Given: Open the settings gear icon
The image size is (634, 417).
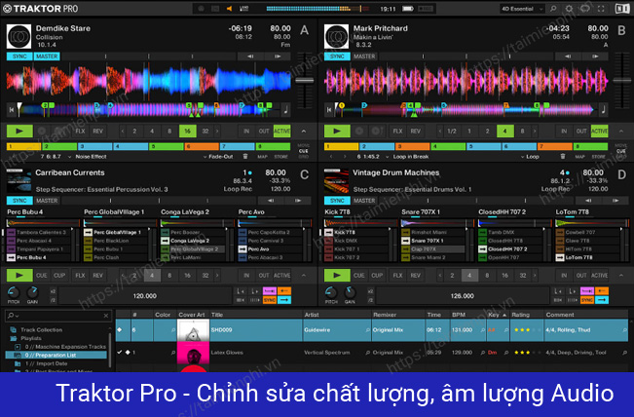Looking at the screenshot, I should (569, 9).
